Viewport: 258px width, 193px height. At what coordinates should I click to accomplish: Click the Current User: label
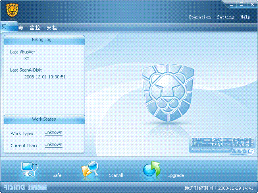click(24, 146)
